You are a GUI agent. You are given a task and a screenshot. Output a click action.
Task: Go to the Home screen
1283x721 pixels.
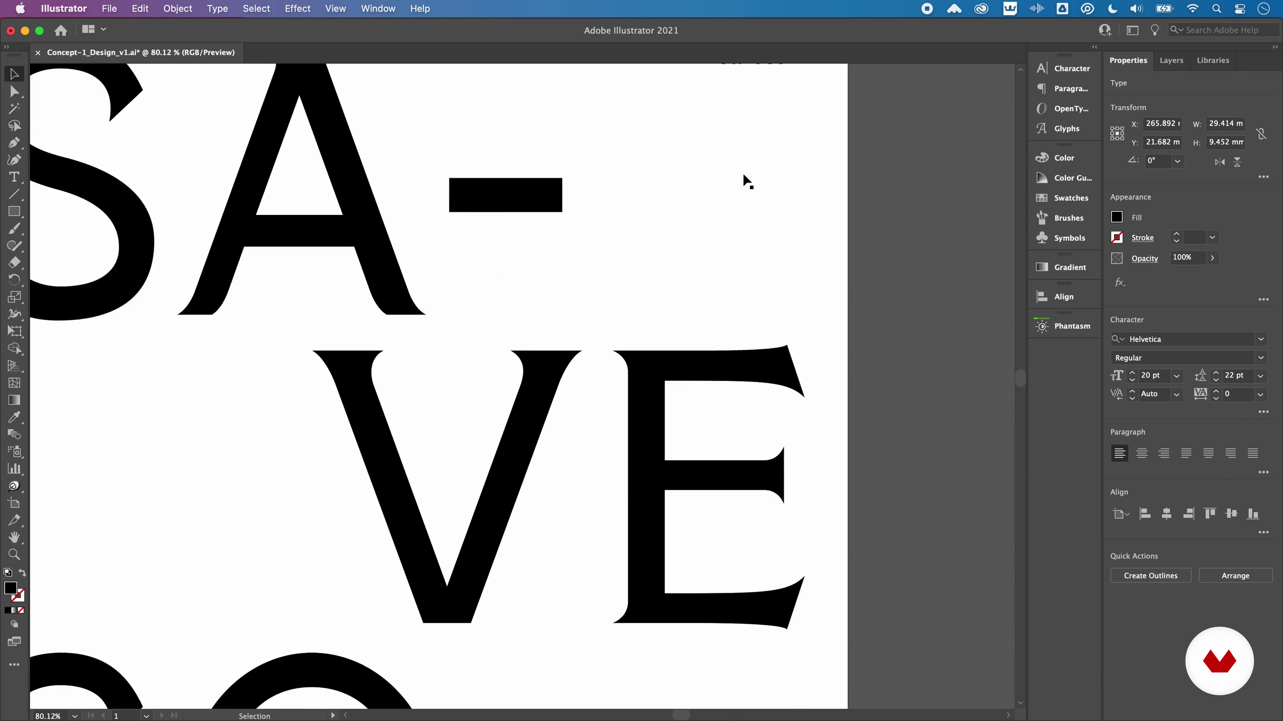tap(61, 30)
